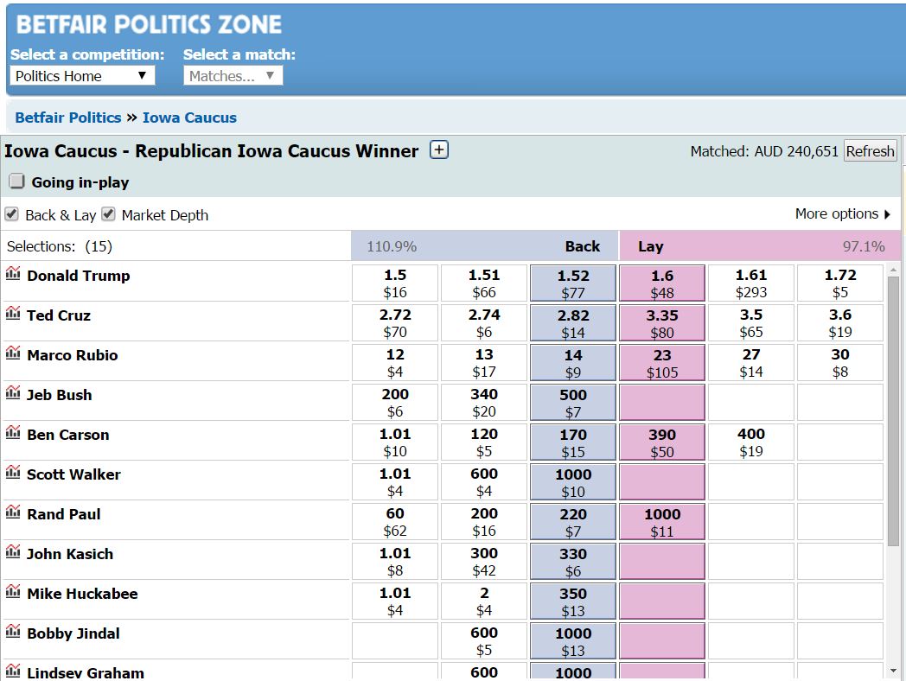Open John Kasich price chart icon
Screen dimensions: 906x681
[x=13, y=551]
